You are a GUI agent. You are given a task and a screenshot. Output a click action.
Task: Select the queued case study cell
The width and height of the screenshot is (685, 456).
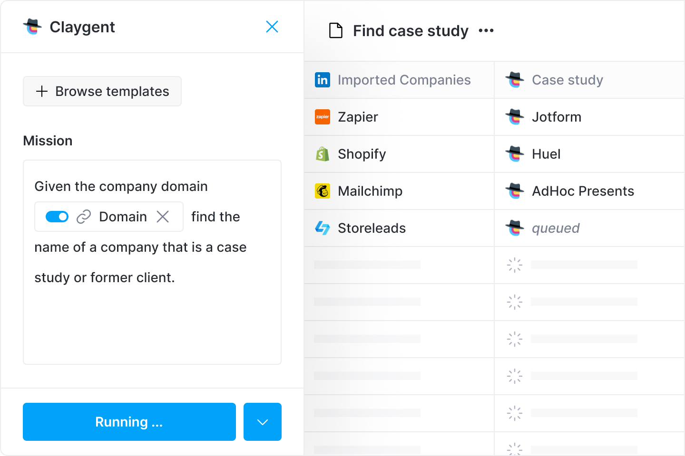556,228
